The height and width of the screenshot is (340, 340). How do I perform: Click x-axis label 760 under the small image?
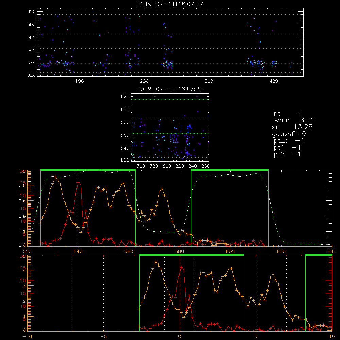(141, 166)
